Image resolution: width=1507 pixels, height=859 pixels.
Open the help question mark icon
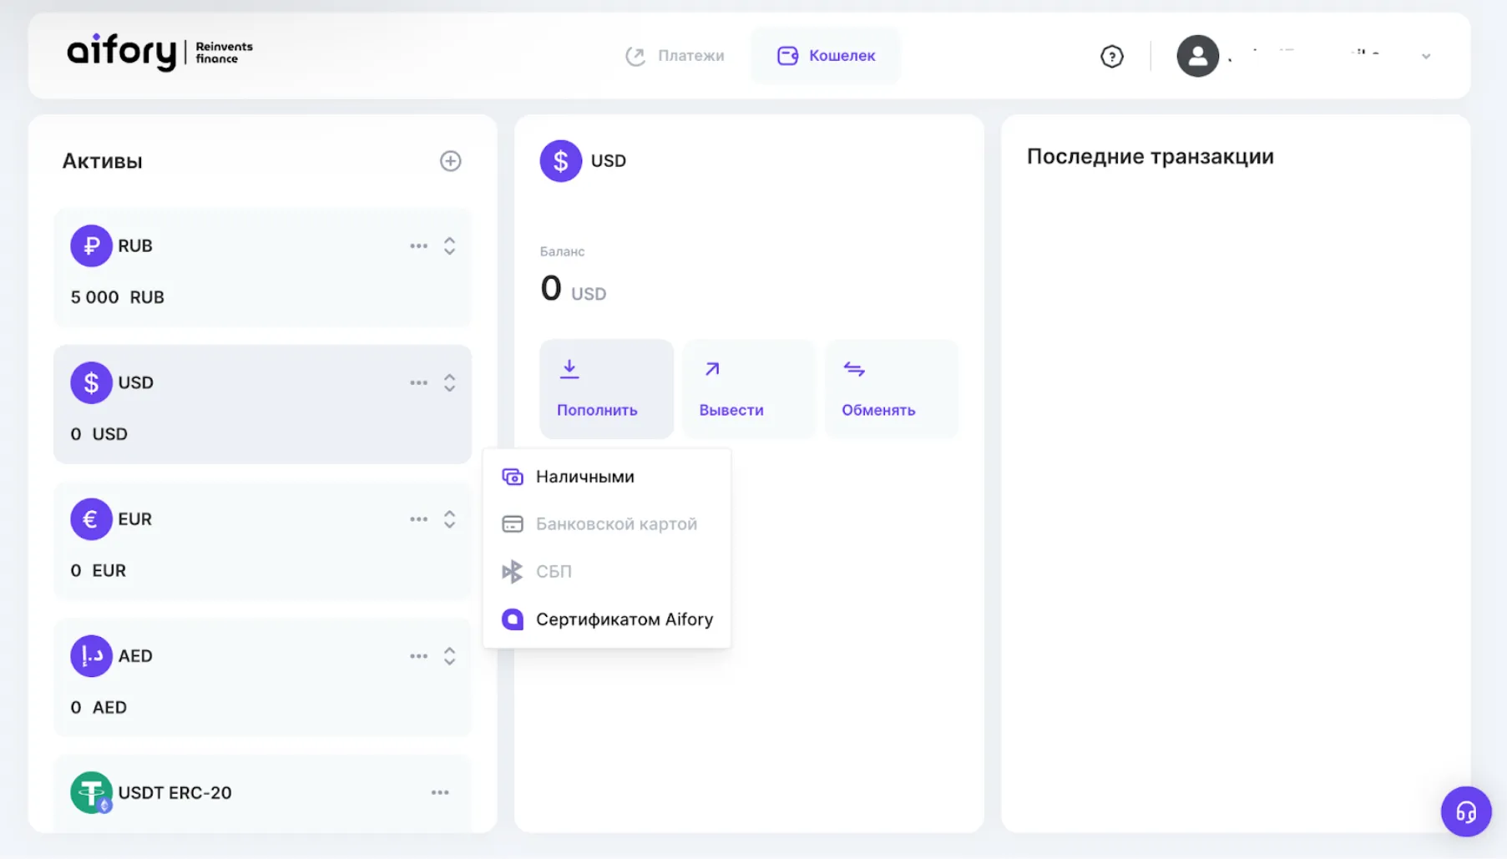click(x=1111, y=56)
